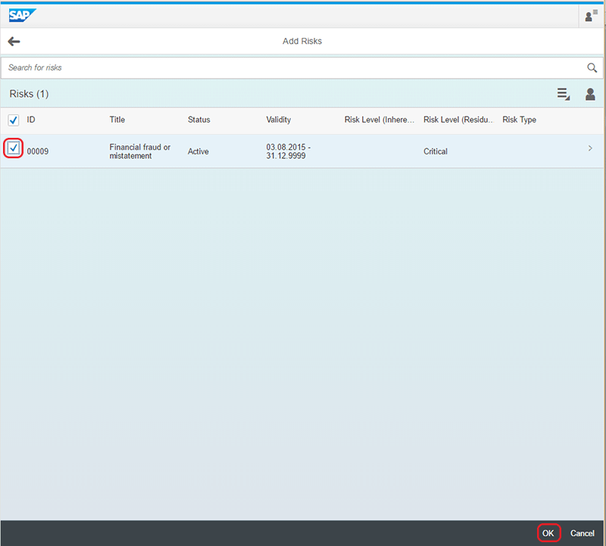This screenshot has height=546, width=606.
Task: Open the Status column header menu
Action: point(199,120)
